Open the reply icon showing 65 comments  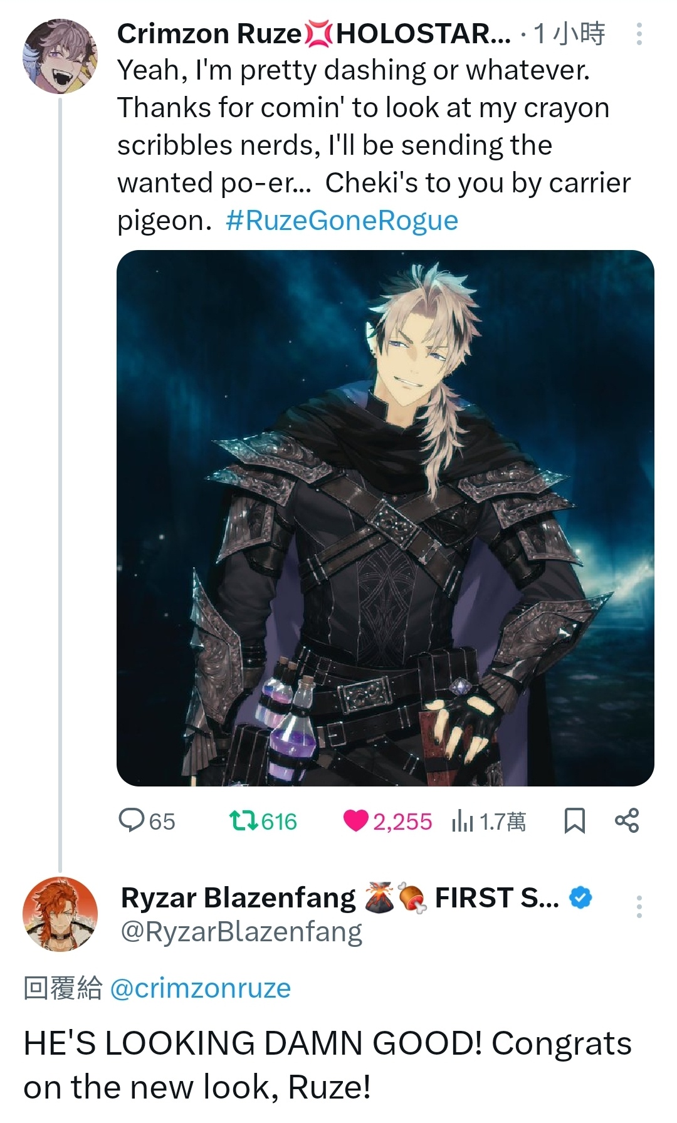[132, 820]
